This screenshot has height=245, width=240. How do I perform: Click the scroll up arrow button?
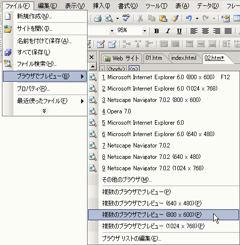tap(93, 66)
